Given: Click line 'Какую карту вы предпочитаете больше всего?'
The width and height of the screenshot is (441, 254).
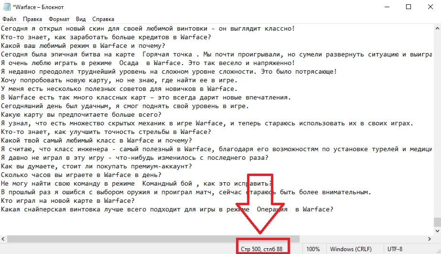Looking at the screenshot, I should tap(81, 115).
